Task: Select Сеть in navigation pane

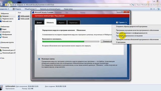Action: (x=3, y=58)
